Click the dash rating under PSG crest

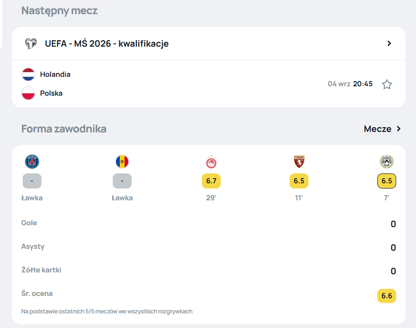[32, 181]
